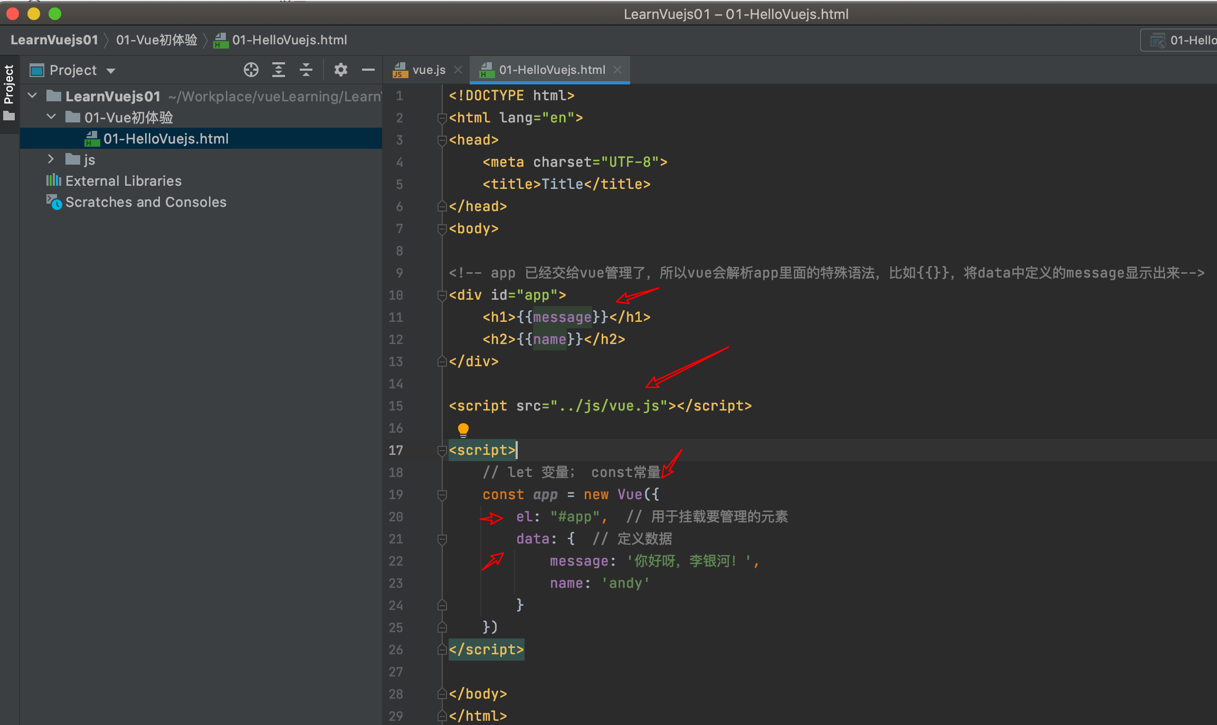Screen dimensions: 1217x725
Task: Click the <title>Title</title> line
Action: click(566, 184)
